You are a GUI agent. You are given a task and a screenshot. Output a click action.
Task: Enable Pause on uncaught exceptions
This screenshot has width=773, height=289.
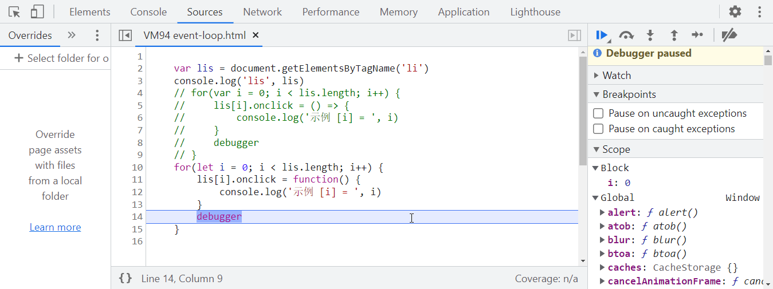(598, 113)
